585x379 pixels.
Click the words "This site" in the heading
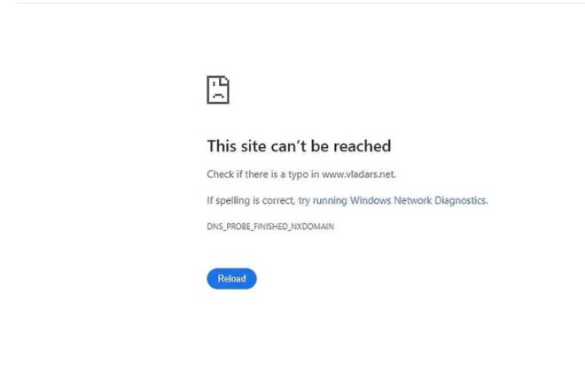click(237, 146)
